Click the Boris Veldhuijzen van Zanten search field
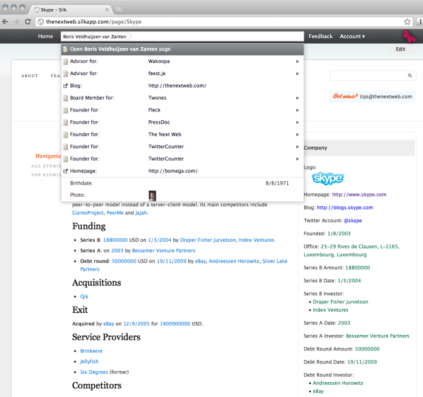Viewport: 423px width, 397px height. (x=182, y=36)
